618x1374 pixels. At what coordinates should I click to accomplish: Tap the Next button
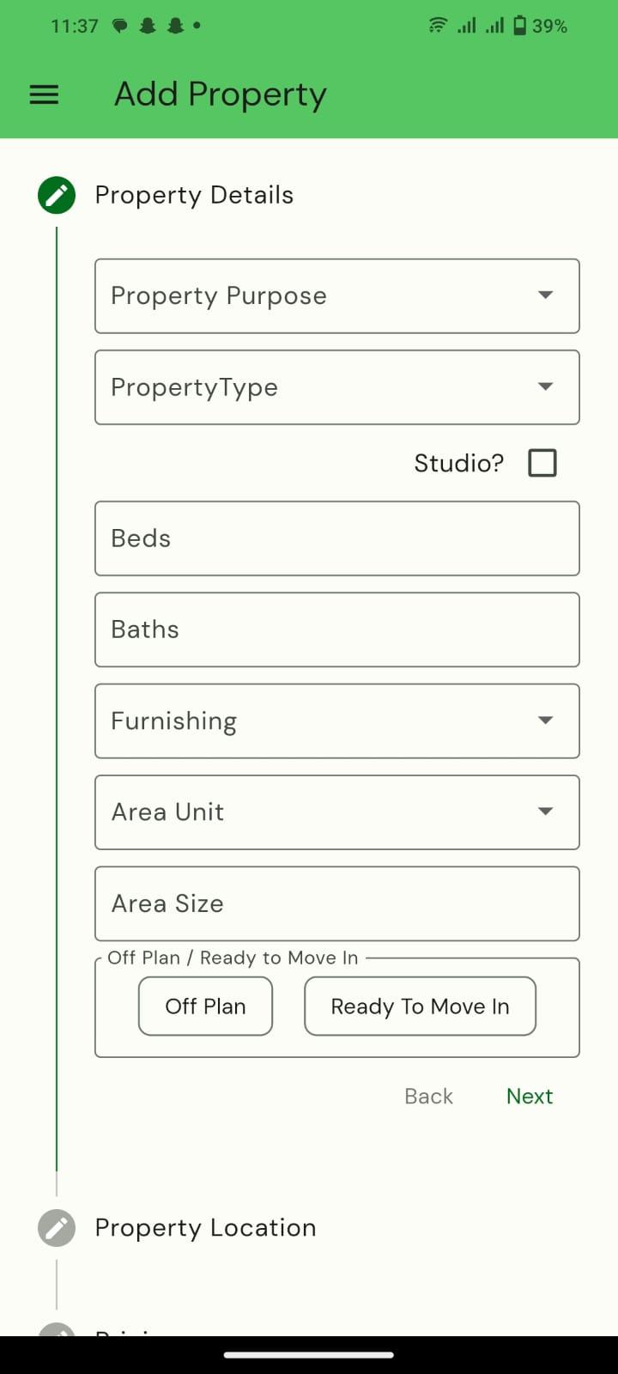530,1097
